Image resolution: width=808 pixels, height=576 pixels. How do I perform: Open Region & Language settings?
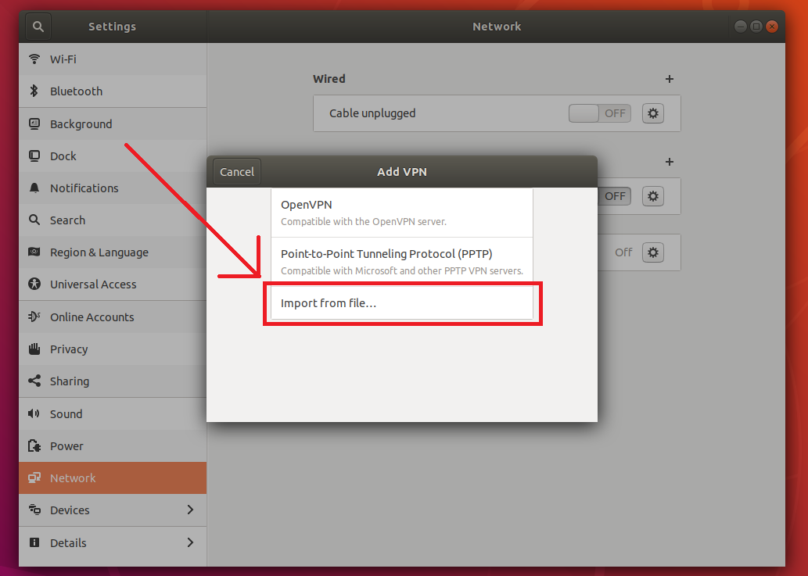click(x=99, y=252)
